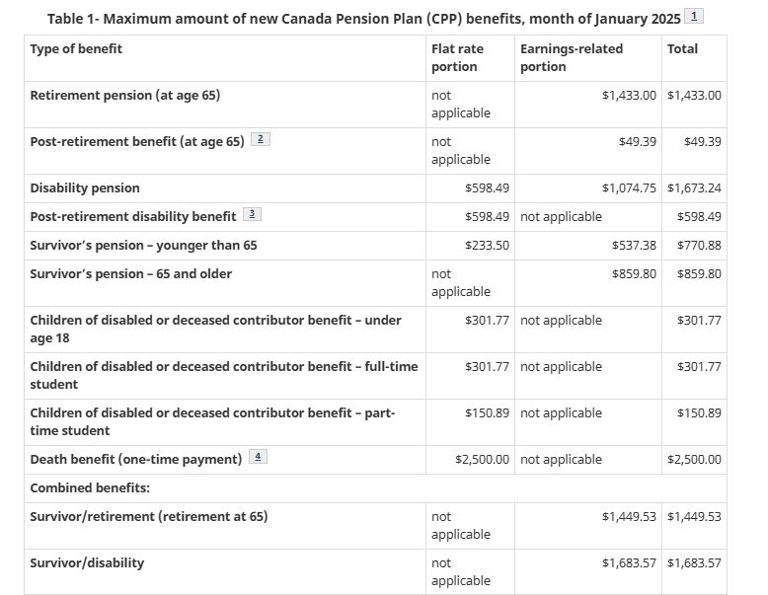Viewport: 768px width, 595px height.
Task: Select the "Combined benefits:" row heading
Action: click(x=89, y=488)
